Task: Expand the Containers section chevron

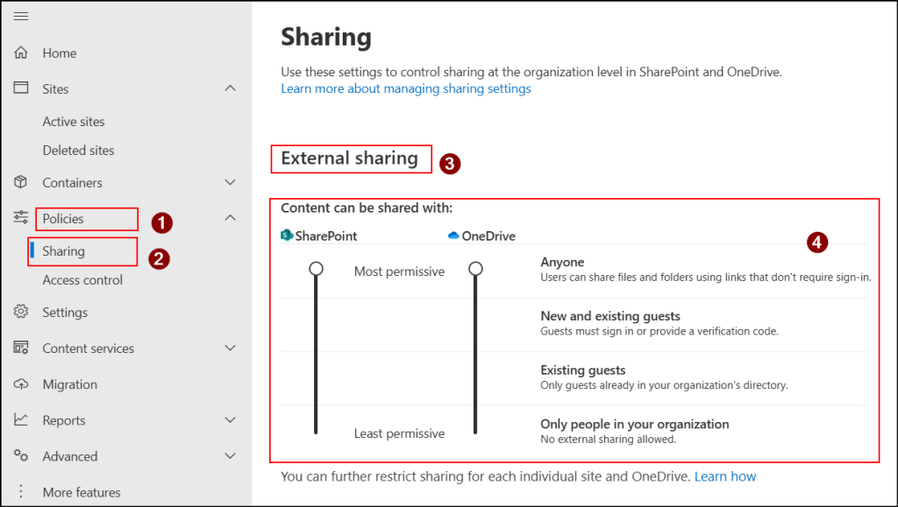Action: pyautogui.click(x=230, y=182)
